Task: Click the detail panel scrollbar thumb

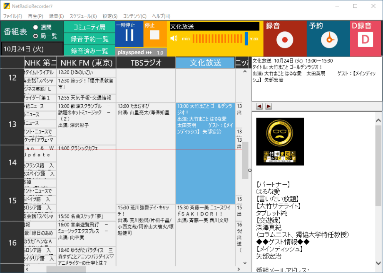Action: point(378,165)
